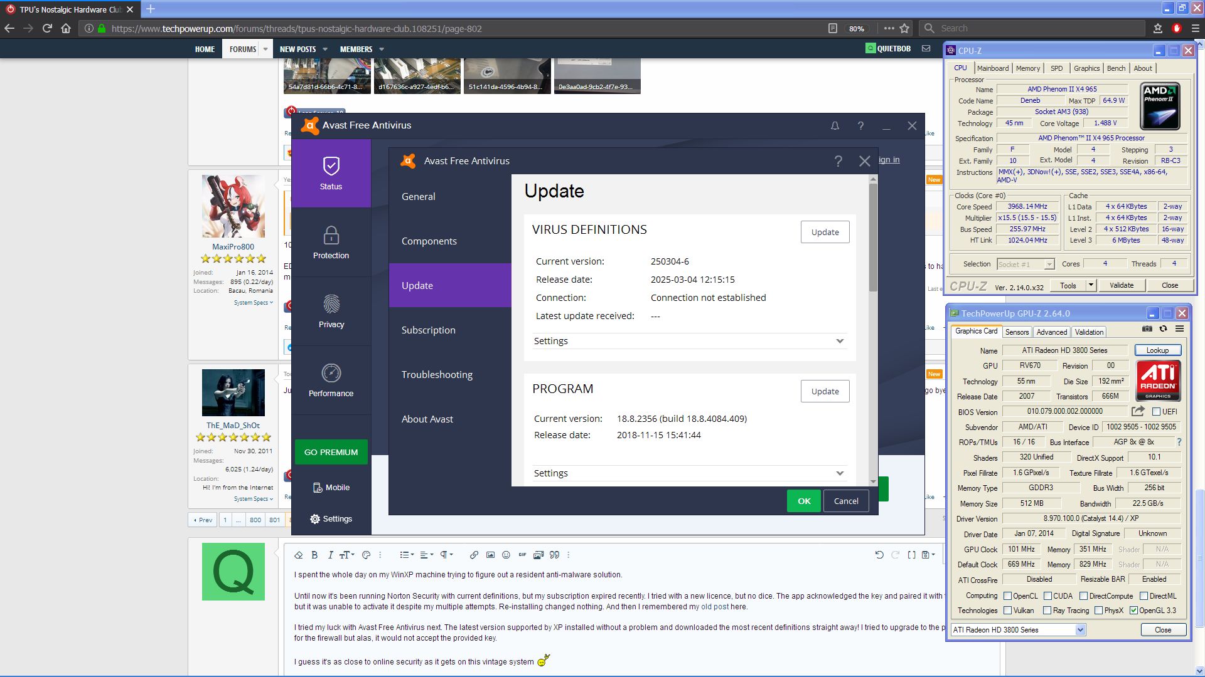Open GPU-Z hamburger menu

[x=1179, y=328]
